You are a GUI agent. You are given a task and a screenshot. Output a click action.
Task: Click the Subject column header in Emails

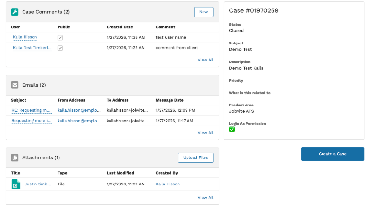(x=18, y=100)
